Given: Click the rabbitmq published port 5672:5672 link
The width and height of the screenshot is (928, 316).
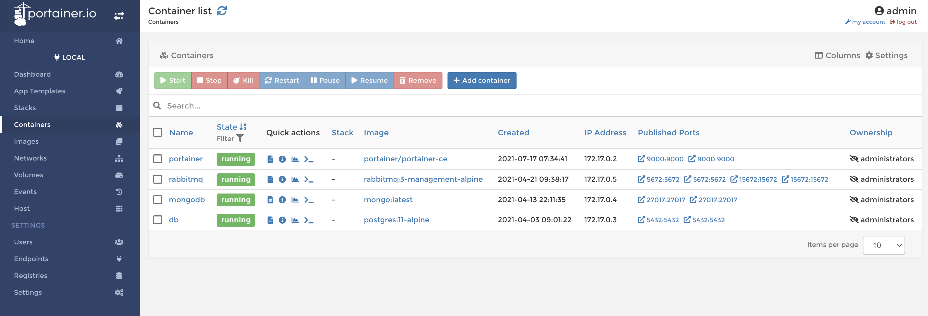Looking at the screenshot, I should click(x=659, y=179).
